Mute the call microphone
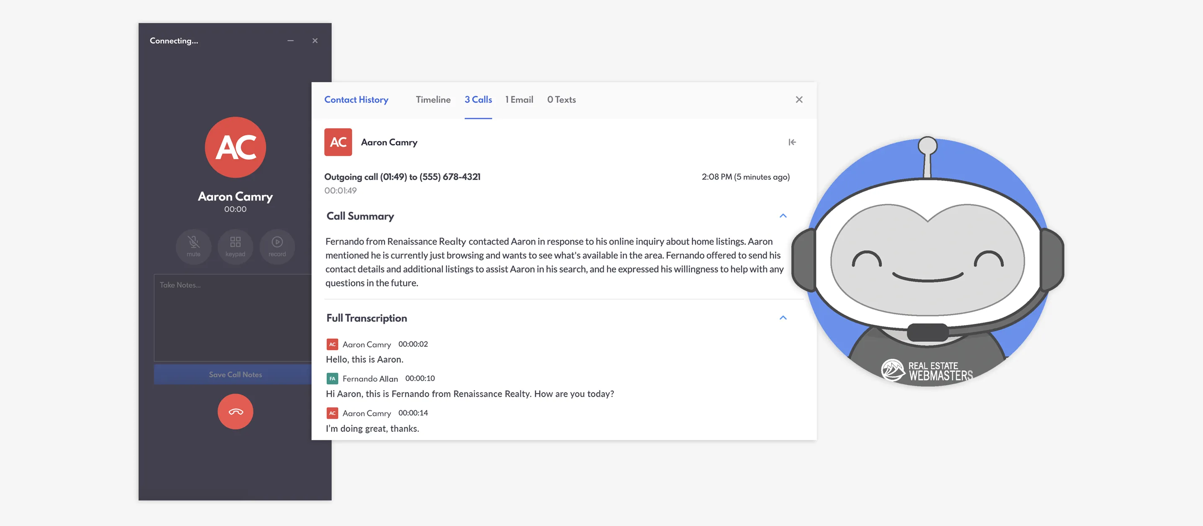The height and width of the screenshot is (526, 1203). coord(193,246)
